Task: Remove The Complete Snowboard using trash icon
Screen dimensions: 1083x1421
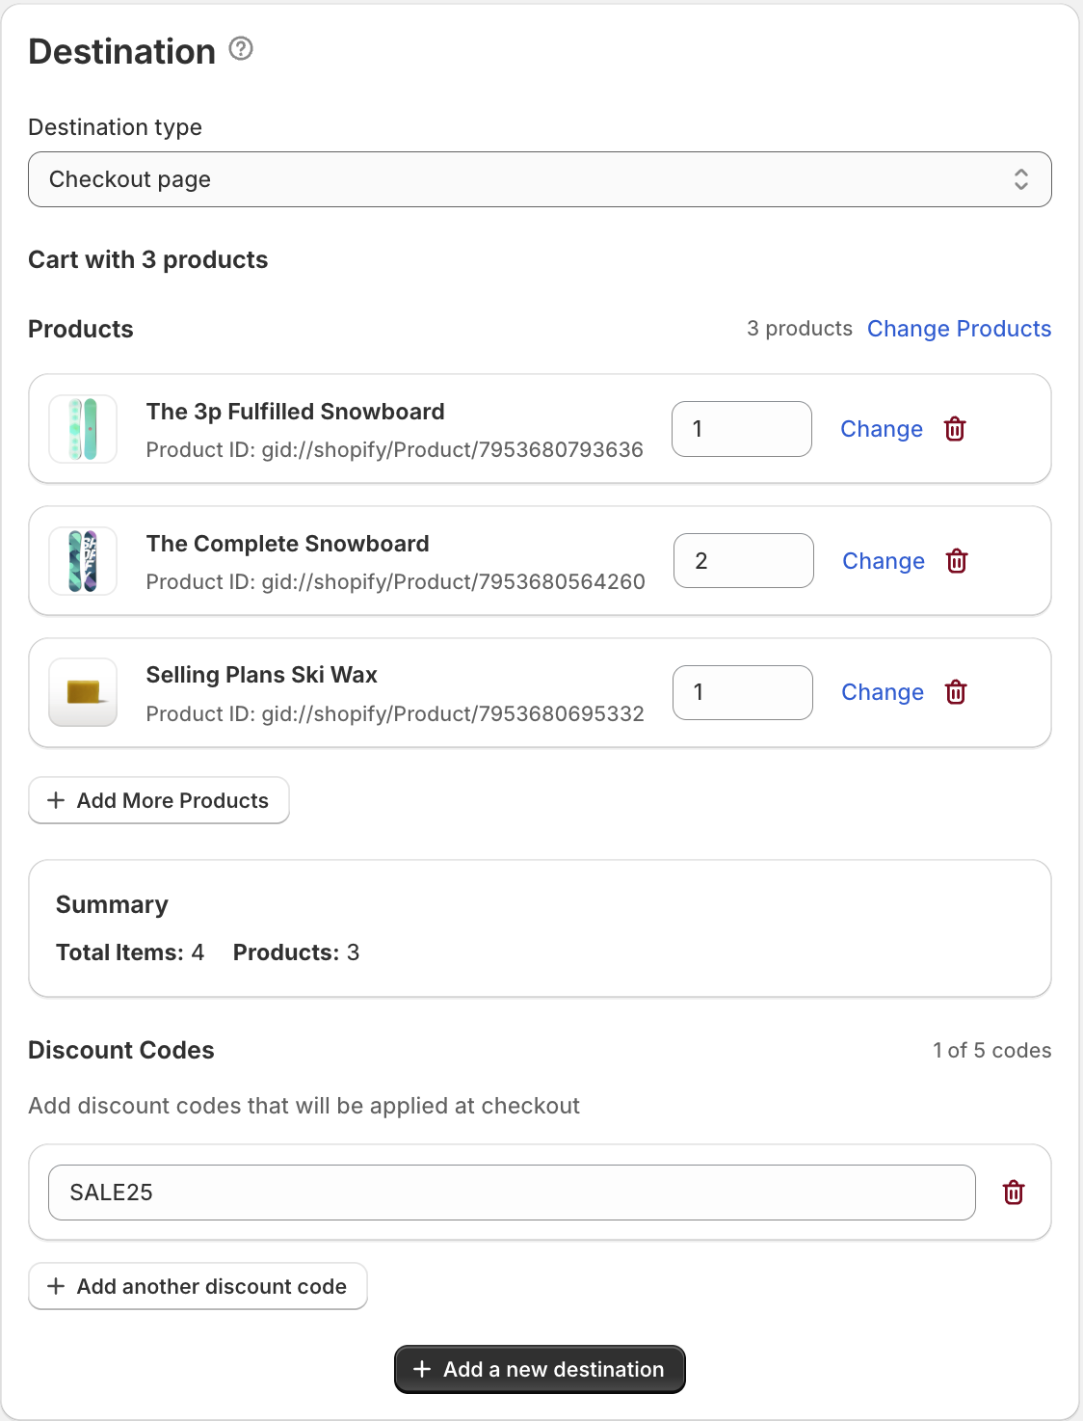Action: [956, 560]
